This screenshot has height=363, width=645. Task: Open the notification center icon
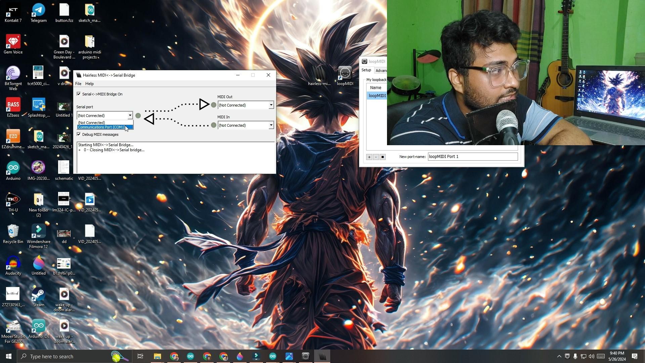click(635, 356)
